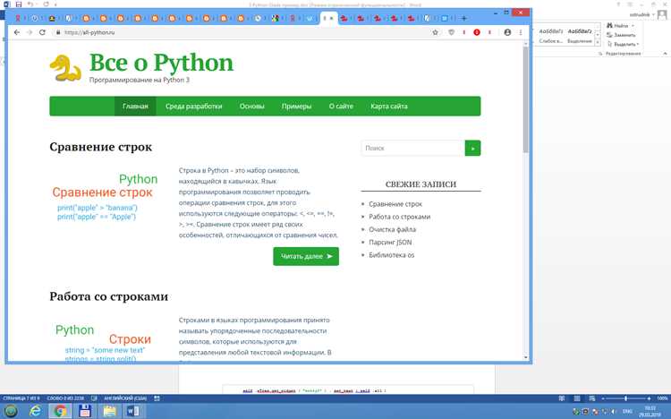Undo last action in Word
This screenshot has height=419, width=671.
[x=30, y=4]
